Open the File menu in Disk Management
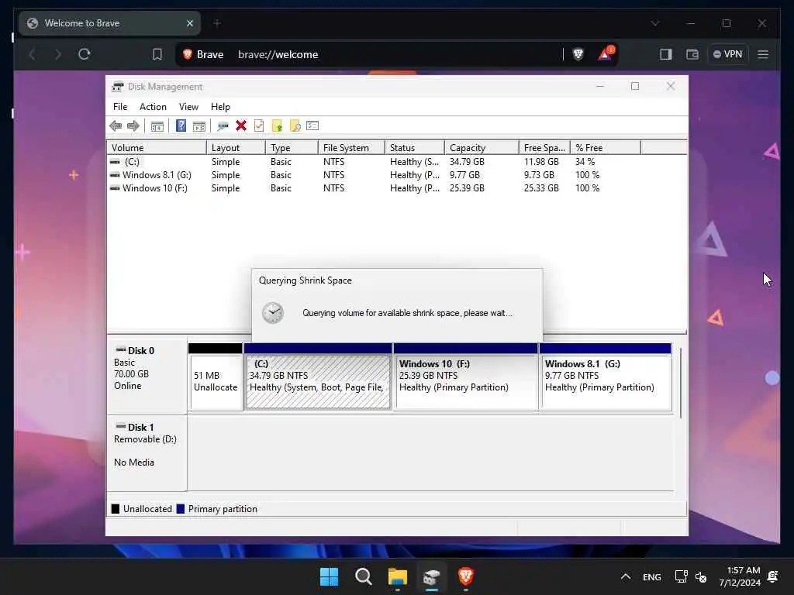Screen dimensions: 794x595 point(120,107)
